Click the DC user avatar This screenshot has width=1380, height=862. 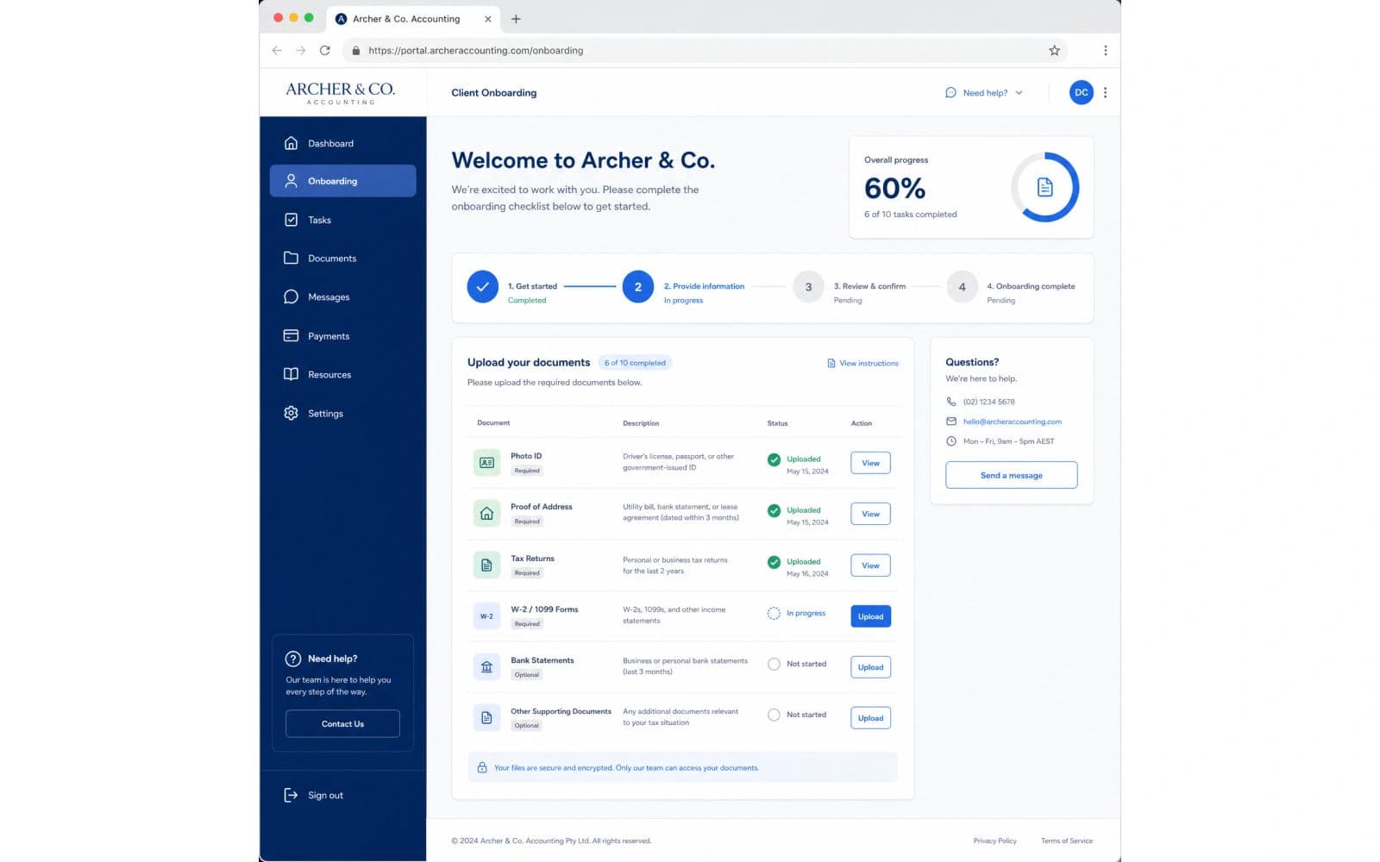(x=1081, y=92)
